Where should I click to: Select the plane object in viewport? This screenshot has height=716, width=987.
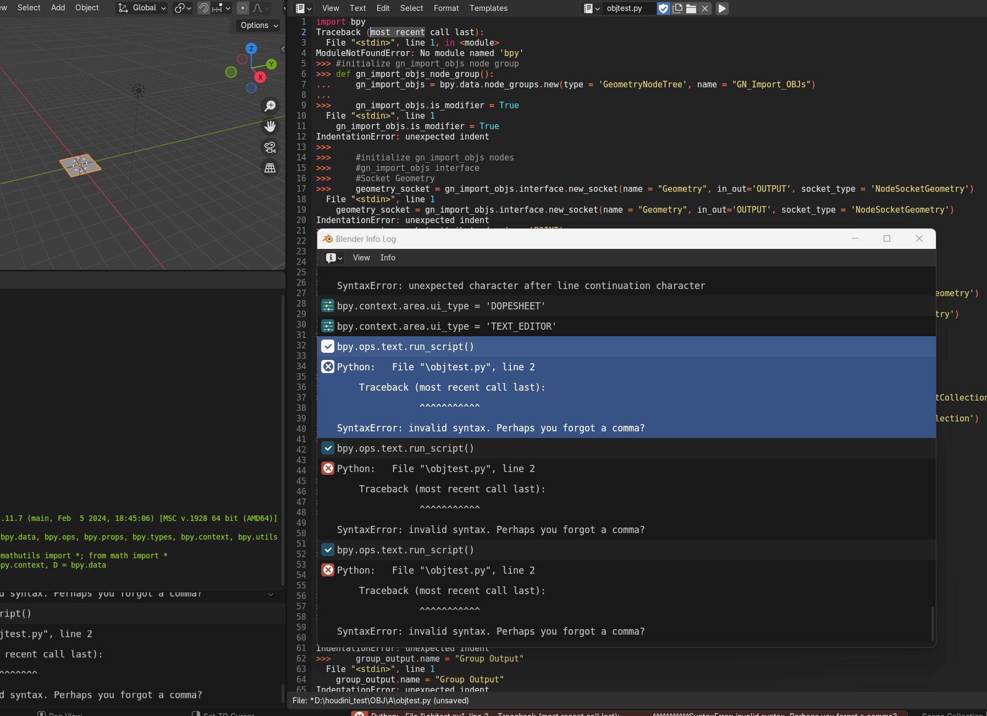tap(80, 165)
